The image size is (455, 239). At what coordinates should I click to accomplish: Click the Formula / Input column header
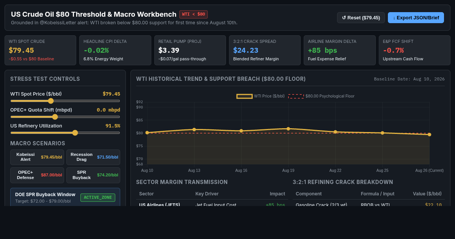(378, 194)
